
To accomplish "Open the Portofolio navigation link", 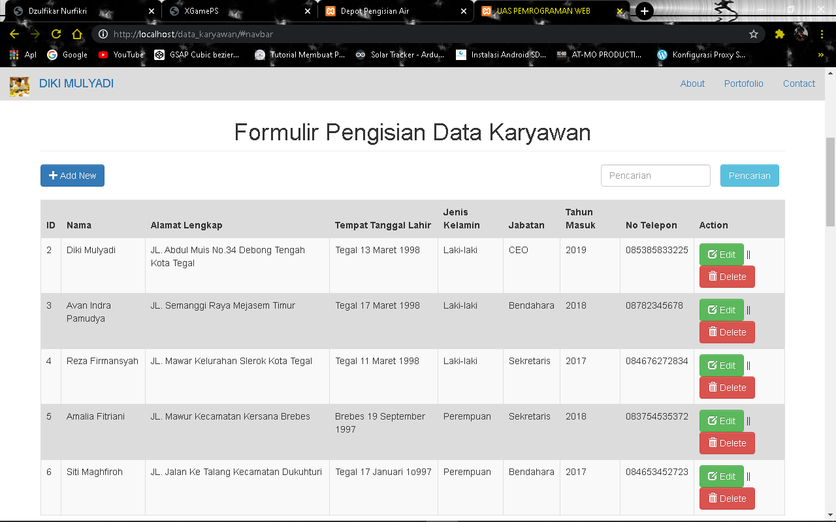I will (743, 84).
